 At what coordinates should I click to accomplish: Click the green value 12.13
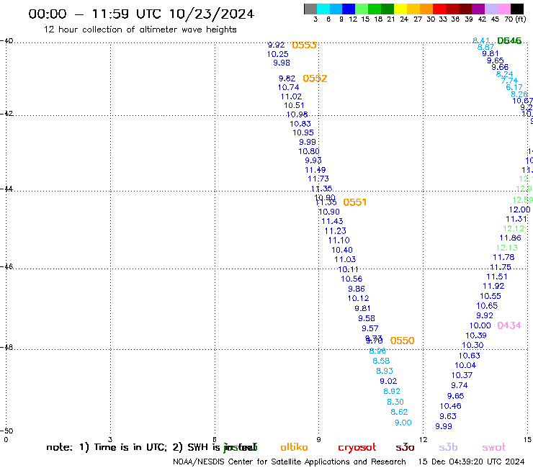coord(507,248)
